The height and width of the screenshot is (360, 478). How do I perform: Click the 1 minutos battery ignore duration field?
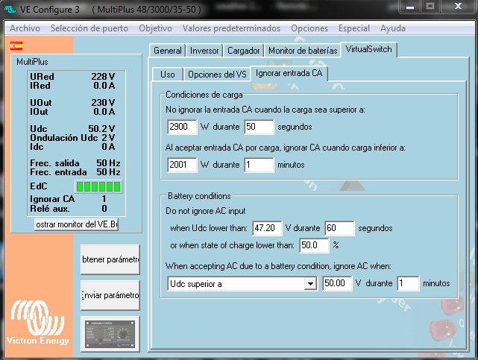408,283
